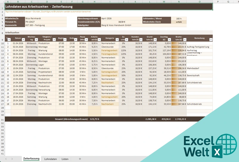This screenshot has height=162, width=239.
Task: Switch to the Zeiterfassung sheet tab
Action: (x=31, y=159)
